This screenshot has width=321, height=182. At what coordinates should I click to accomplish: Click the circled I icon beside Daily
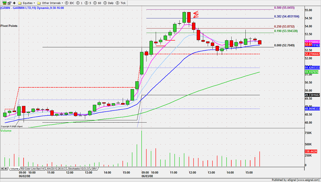pyautogui.click(x=105, y=3)
